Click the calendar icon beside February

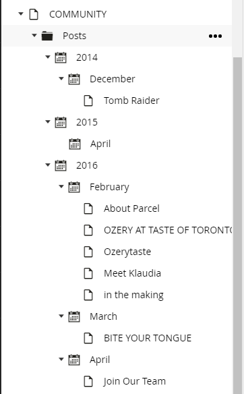(74, 187)
